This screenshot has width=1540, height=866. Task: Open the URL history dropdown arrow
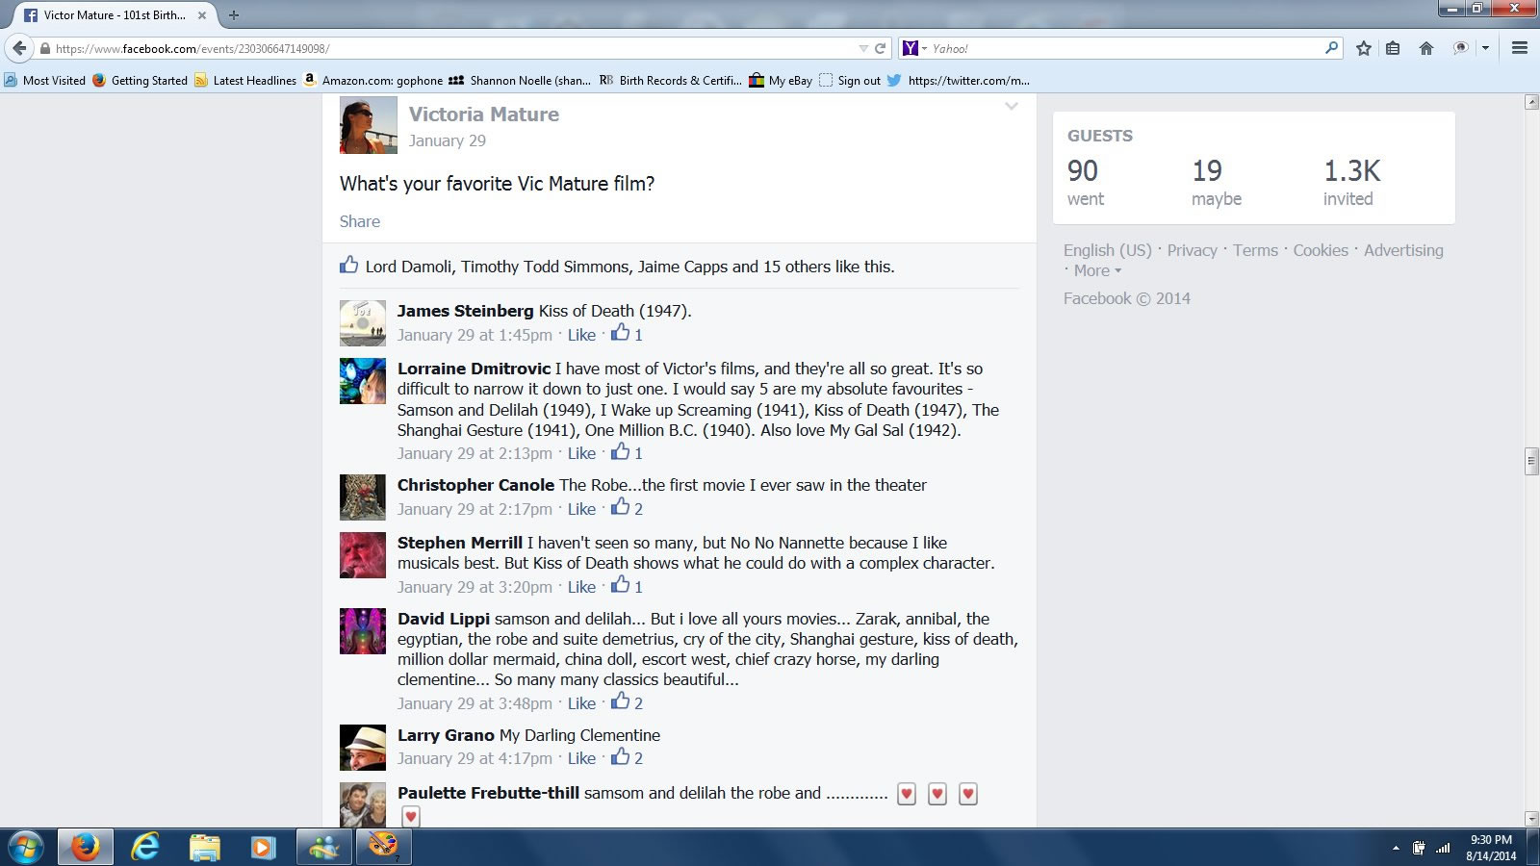(863, 48)
